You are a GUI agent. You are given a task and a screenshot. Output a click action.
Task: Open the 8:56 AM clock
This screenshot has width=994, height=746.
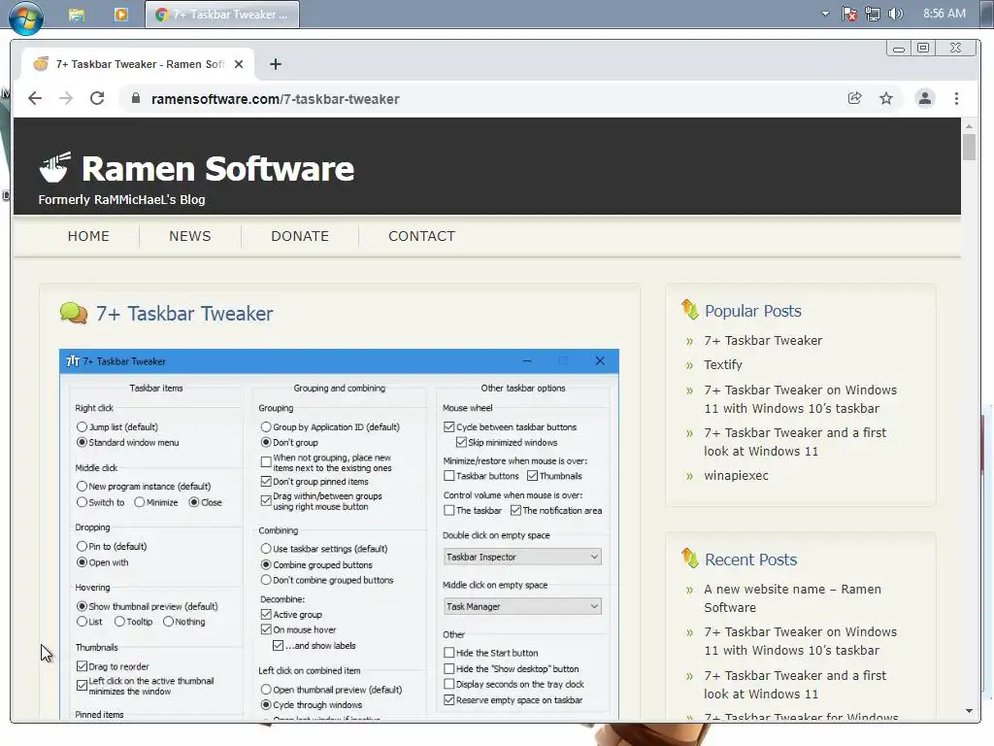944,14
